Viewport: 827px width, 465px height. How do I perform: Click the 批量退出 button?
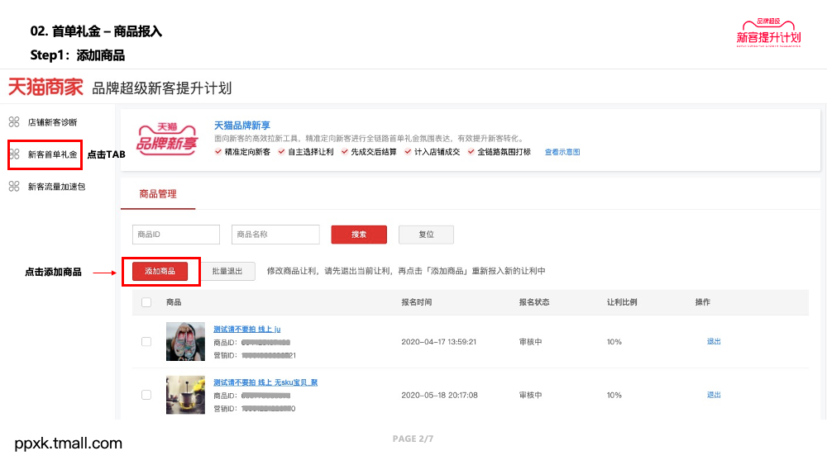227,271
